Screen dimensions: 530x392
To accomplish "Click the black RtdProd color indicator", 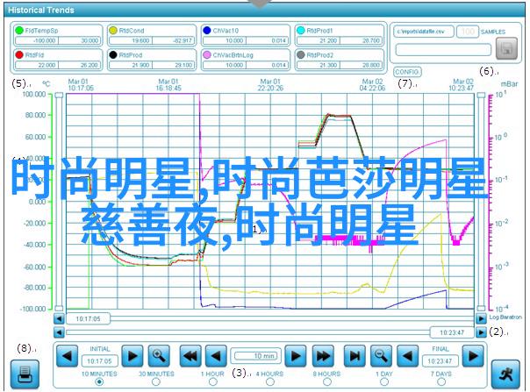I will coord(113,54).
